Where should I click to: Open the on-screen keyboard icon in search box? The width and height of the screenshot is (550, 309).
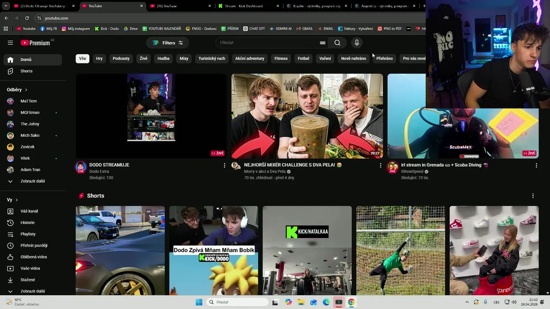click(x=322, y=42)
